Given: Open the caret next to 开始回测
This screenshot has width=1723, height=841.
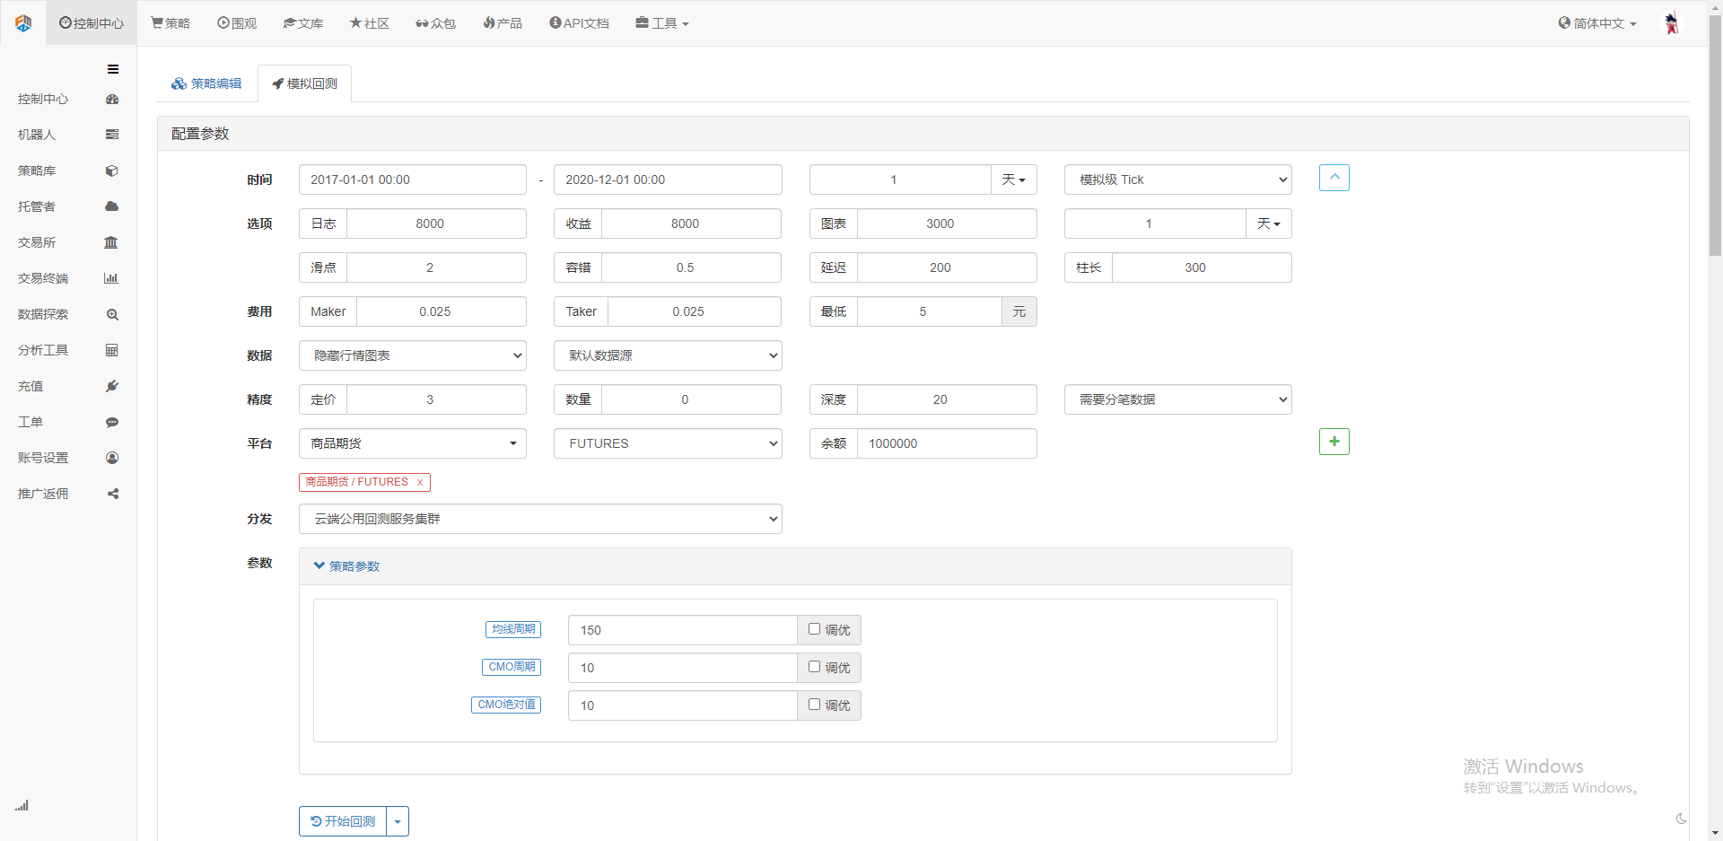Looking at the screenshot, I should tap(398, 821).
